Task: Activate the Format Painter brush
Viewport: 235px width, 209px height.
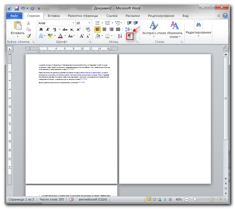Action: [28, 36]
